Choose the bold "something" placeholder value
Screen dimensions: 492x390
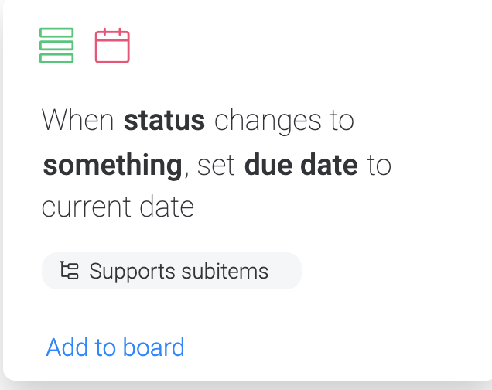[111, 165]
